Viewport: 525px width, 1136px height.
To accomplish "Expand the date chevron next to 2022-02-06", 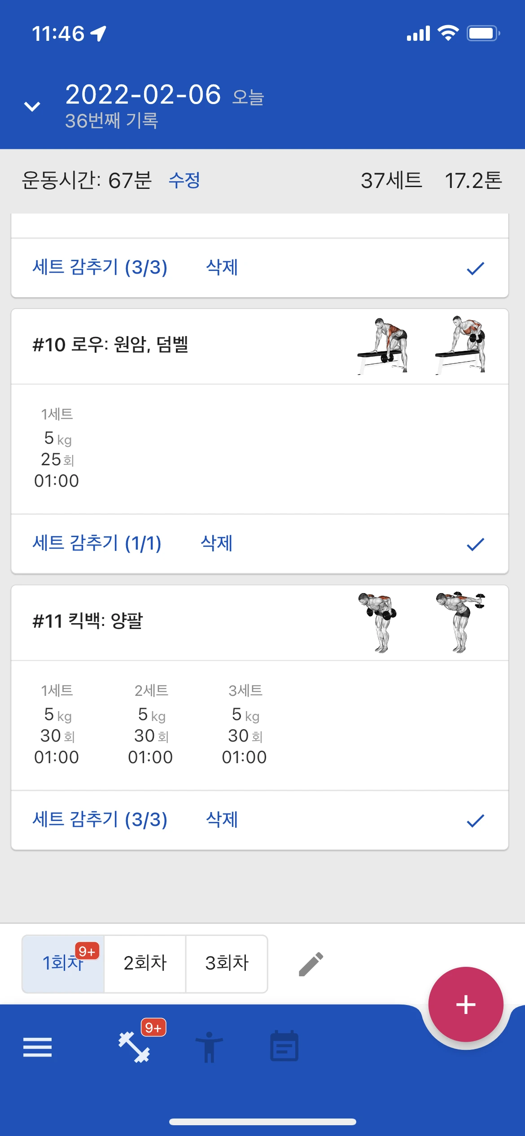I will tap(32, 106).
